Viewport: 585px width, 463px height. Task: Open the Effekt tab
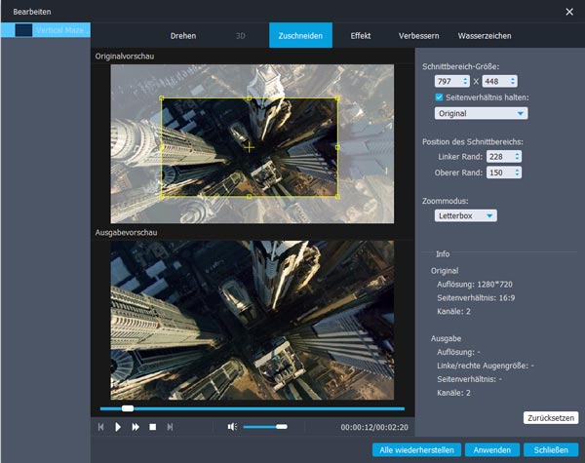pyautogui.click(x=361, y=36)
